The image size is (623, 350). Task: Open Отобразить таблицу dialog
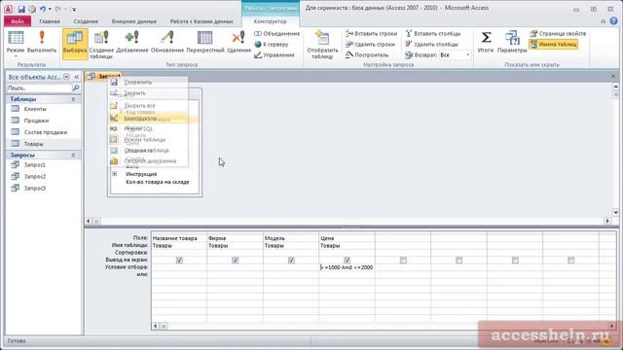[x=322, y=45]
